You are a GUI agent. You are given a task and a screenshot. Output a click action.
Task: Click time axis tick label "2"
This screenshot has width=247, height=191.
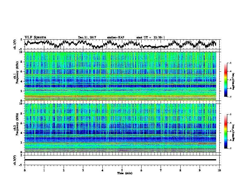pyautogui.click(x=64, y=170)
